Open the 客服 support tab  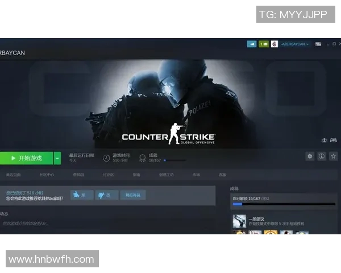(222, 175)
